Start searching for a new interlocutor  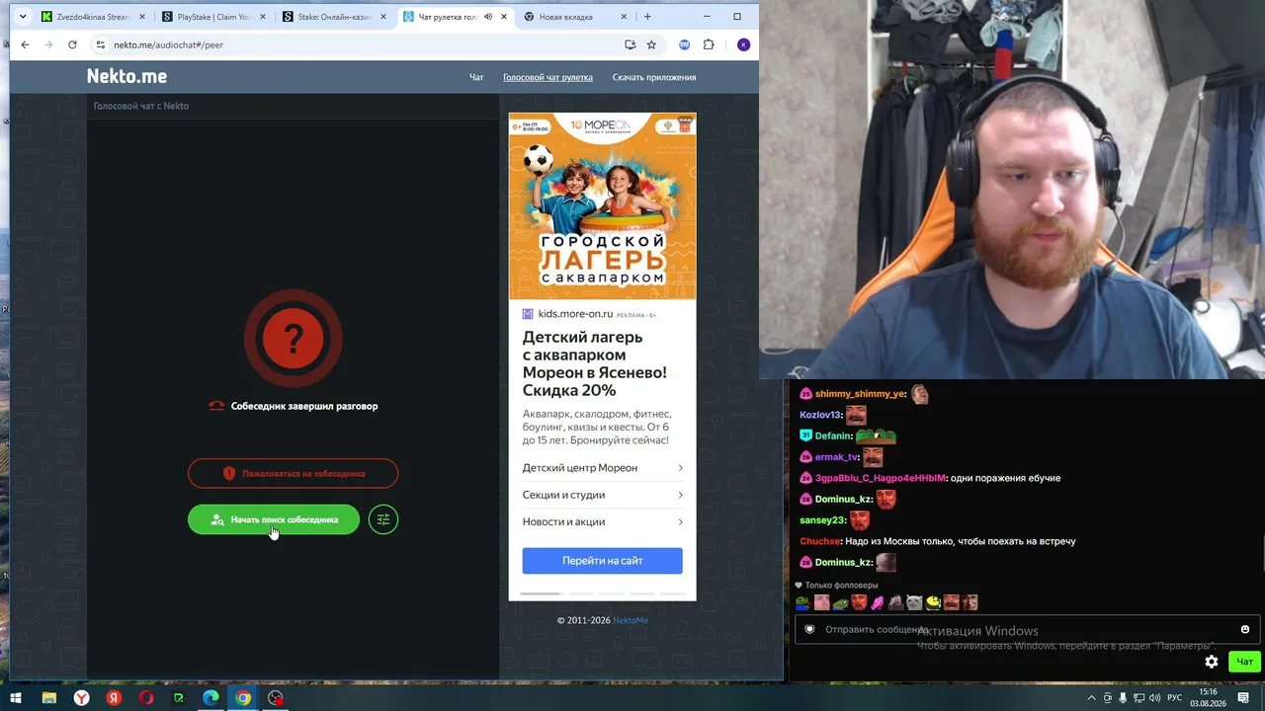point(274,519)
